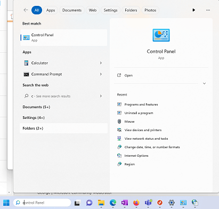
Task: Switch to the Settings filter tab
Action: coord(110,10)
